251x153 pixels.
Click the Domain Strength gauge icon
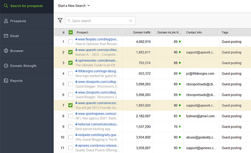click(6, 66)
